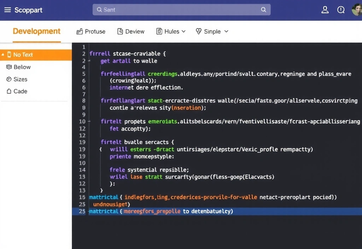Open Sizes via its clock icon

pyautogui.click(x=8, y=79)
